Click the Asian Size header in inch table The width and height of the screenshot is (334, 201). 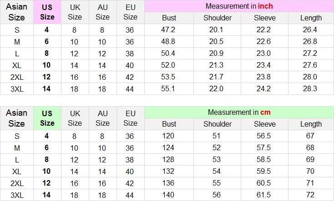tap(17, 12)
